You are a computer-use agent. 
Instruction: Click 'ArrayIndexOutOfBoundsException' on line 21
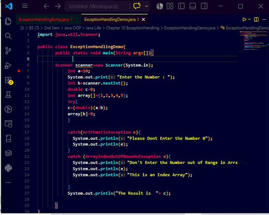coord(123,157)
